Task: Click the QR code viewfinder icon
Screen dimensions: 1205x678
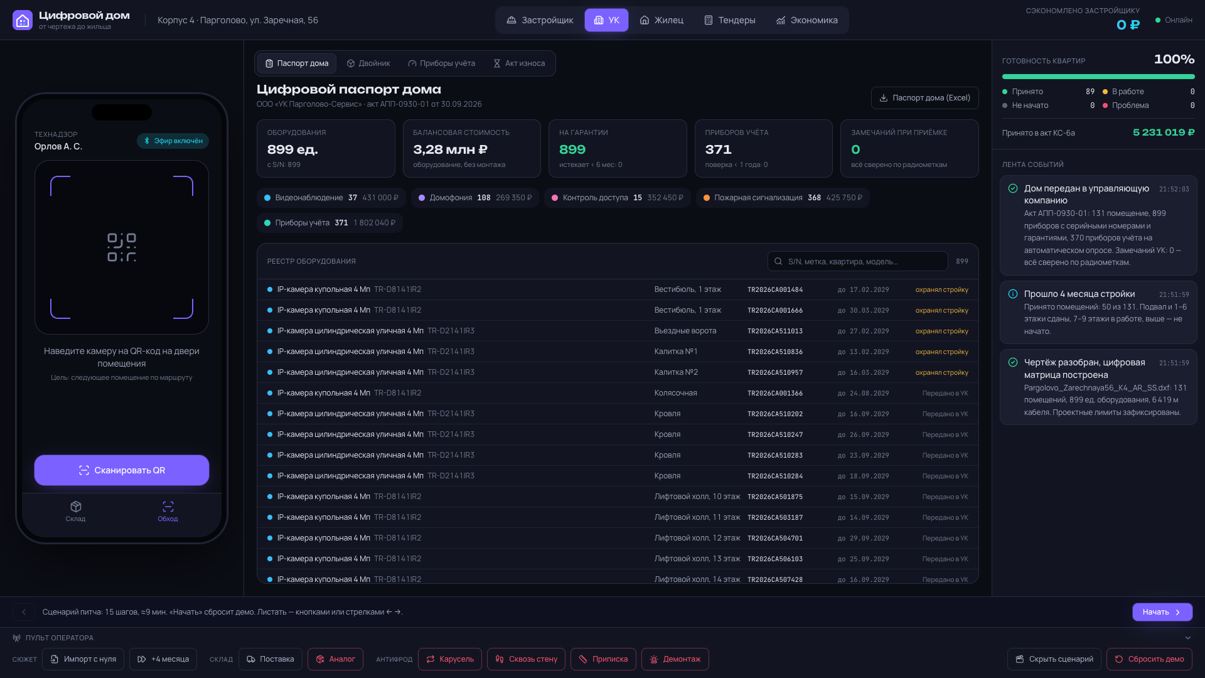Action: point(122,247)
